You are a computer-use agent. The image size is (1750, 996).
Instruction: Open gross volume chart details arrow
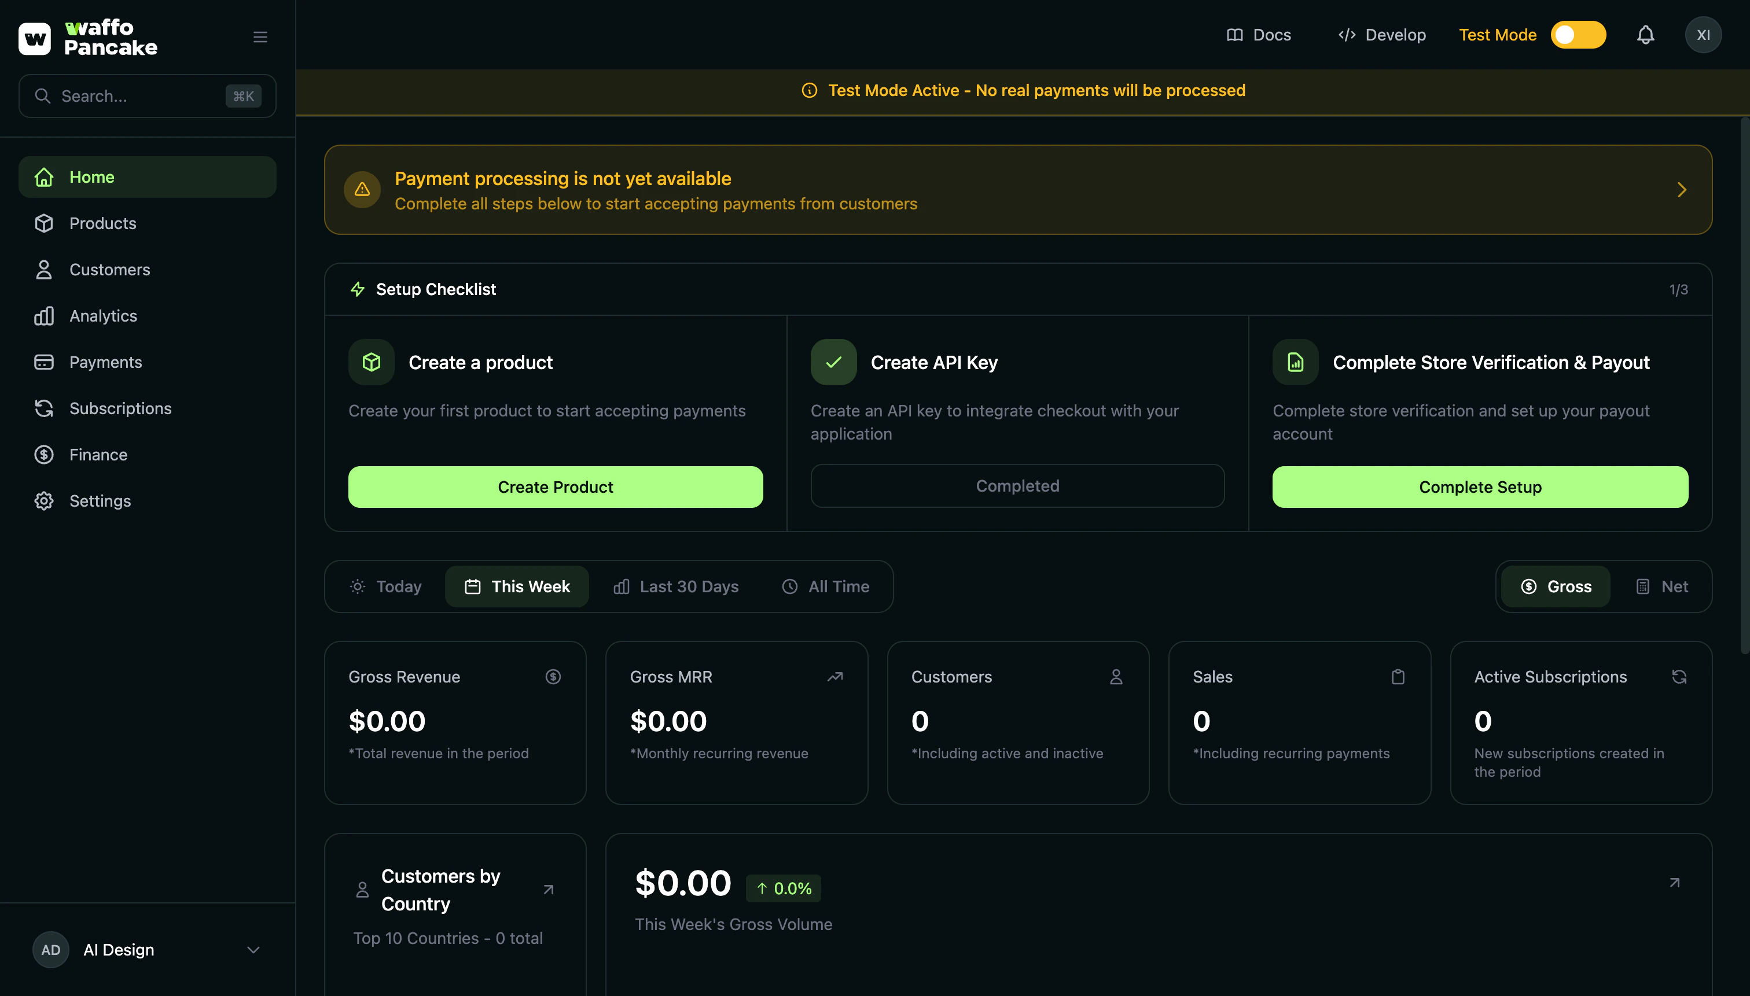(x=1674, y=883)
